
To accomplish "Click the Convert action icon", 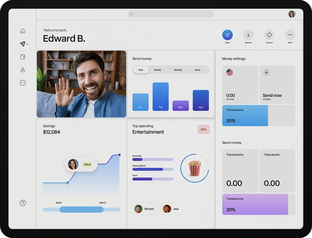I will 269,35.
